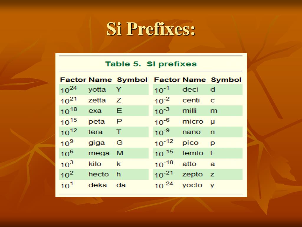
Task: Select the prefix name "giga"
Action: tap(96, 143)
